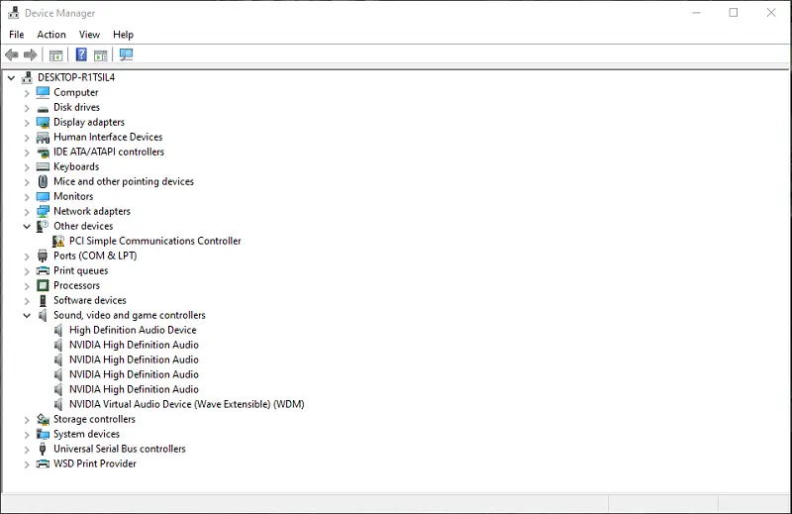Screen dimensions: 792x514
Task: Minimize the Device Manager window
Action: coord(696,13)
